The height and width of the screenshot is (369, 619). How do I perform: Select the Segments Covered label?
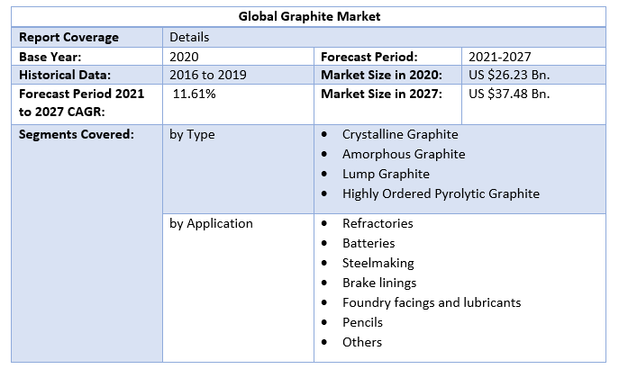[x=77, y=134]
